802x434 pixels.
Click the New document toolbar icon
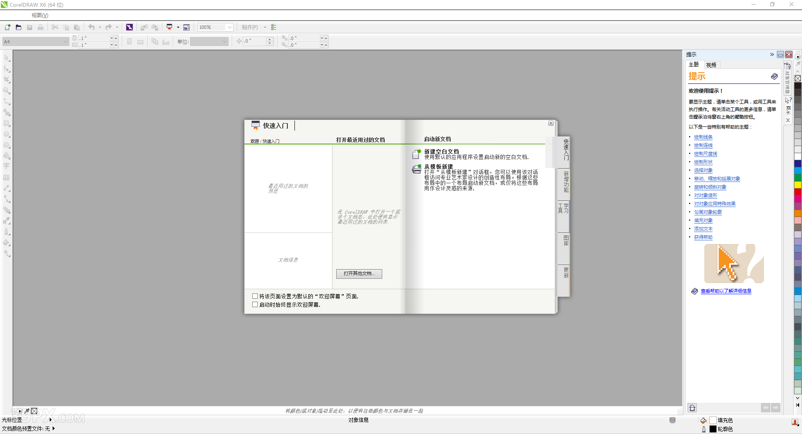[8, 27]
